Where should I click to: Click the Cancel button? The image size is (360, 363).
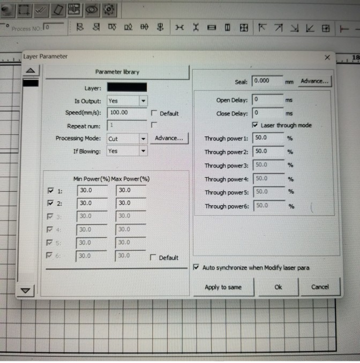click(x=320, y=287)
